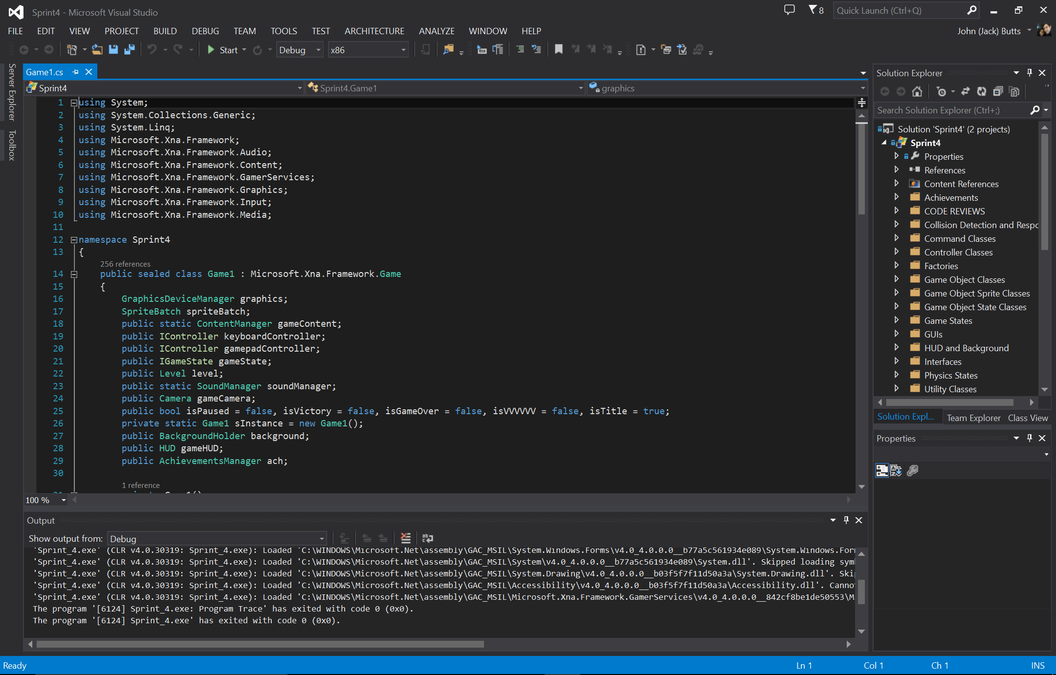The image size is (1056, 675).
Task: Toggle word wrap in the Output window
Action: coord(428,538)
